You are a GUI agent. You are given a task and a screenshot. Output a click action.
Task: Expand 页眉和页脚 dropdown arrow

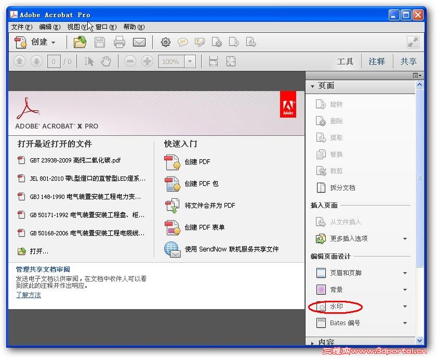405,273
